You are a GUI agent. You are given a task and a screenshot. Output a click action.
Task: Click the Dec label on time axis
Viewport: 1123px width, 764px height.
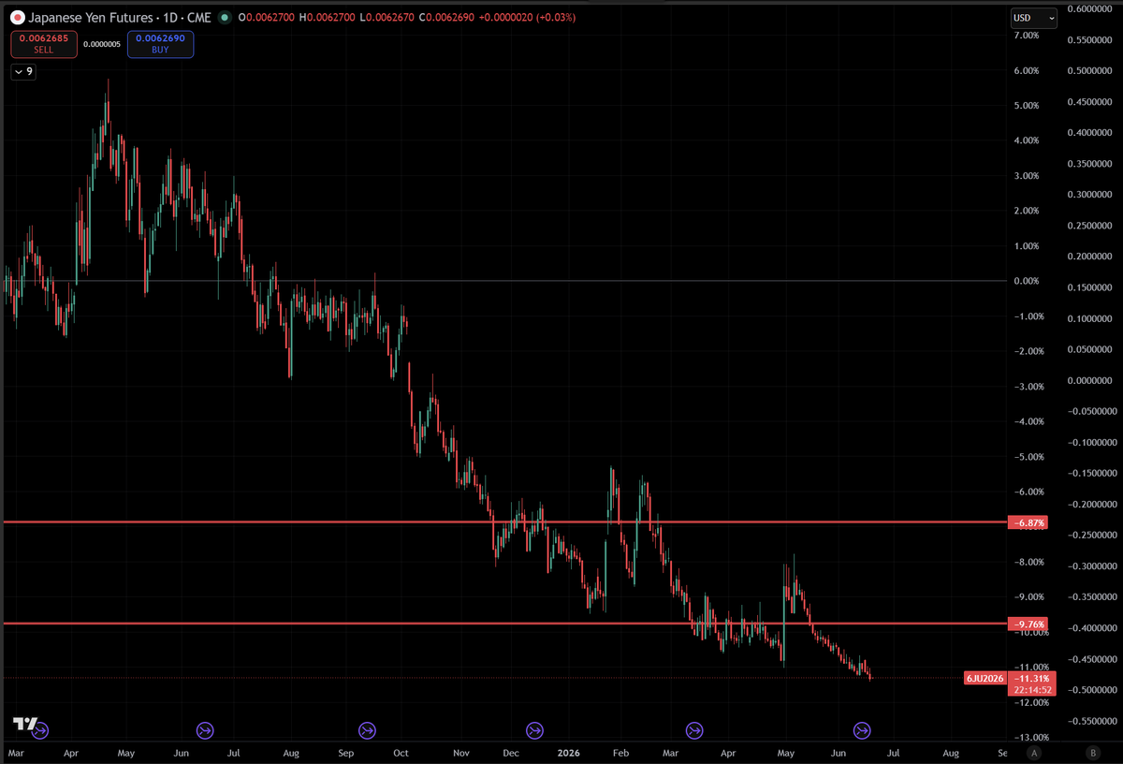(510, 752)
